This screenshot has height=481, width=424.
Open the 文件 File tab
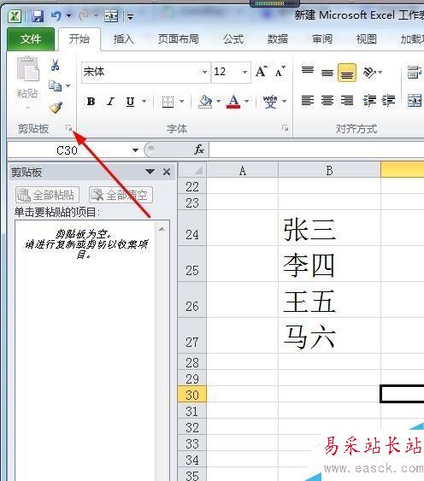[x=31, y=39]
